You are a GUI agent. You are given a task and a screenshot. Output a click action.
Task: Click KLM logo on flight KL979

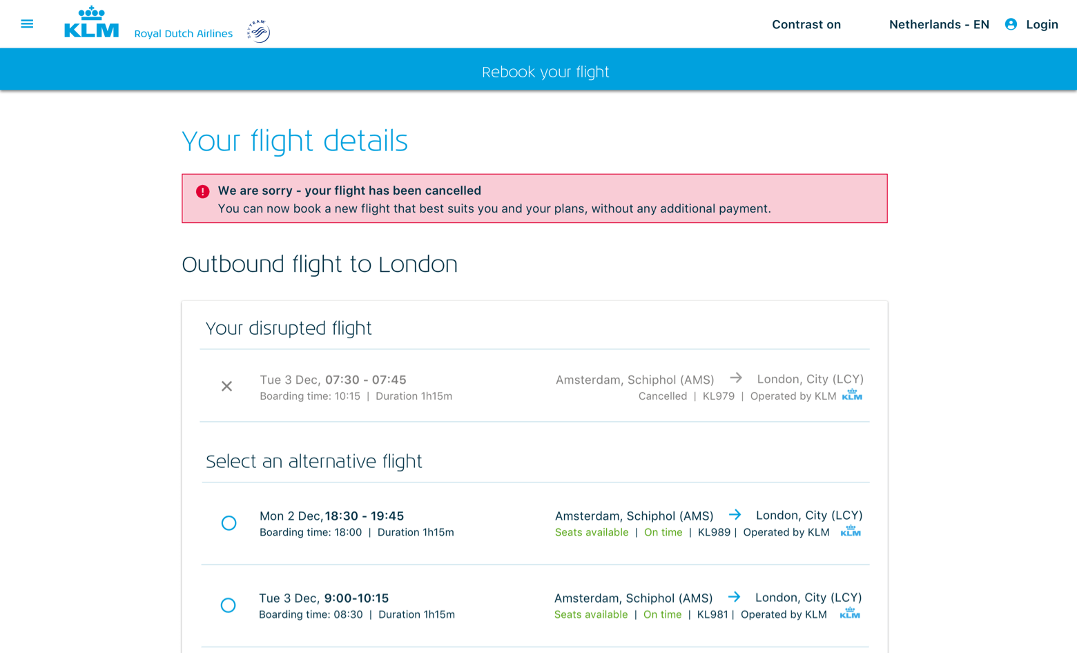point(852,395)
